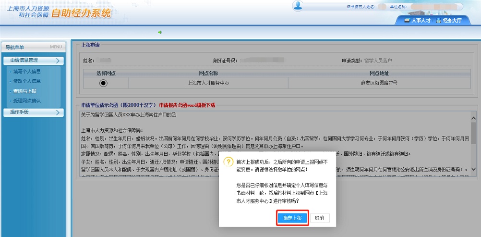Click the text area scrollbar down arrow
Viewport: 481px width, 237px height.
(x=473, y=169)
